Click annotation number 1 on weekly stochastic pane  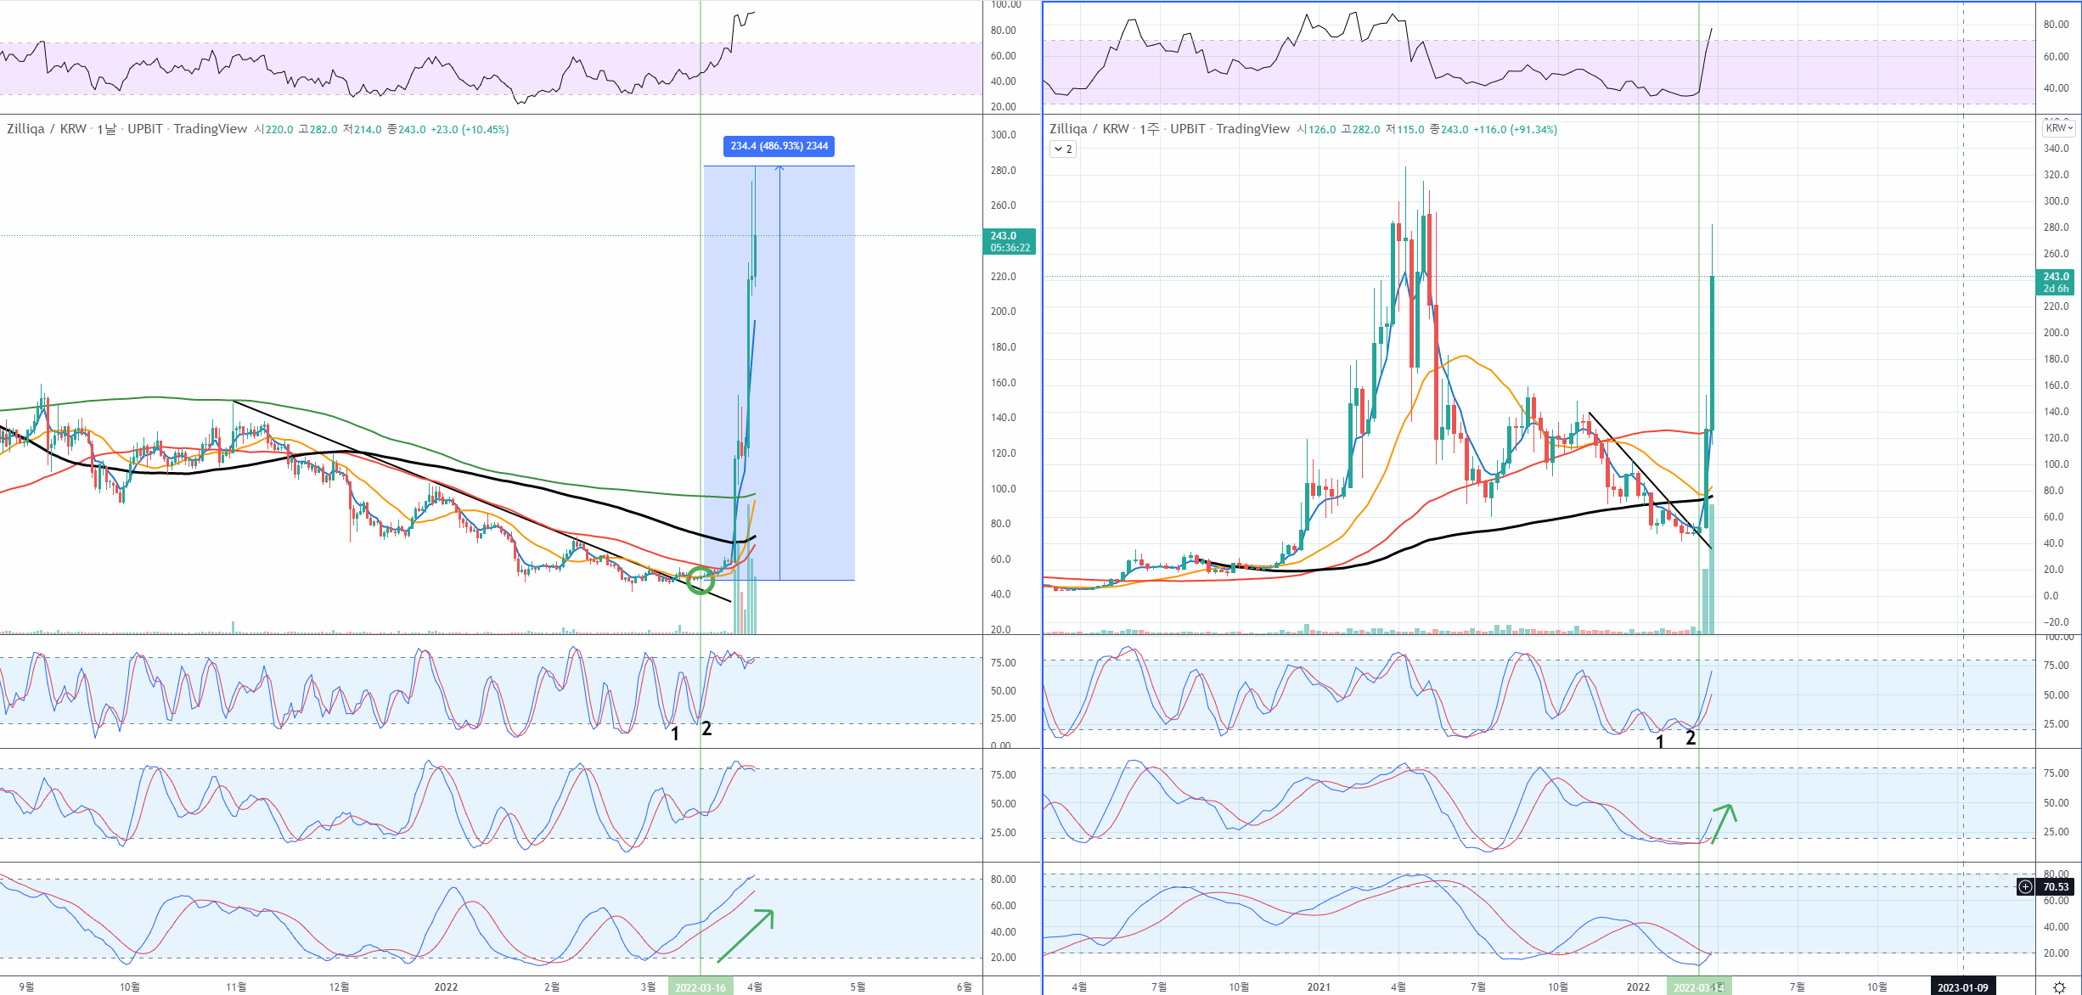click(1660, 742)
